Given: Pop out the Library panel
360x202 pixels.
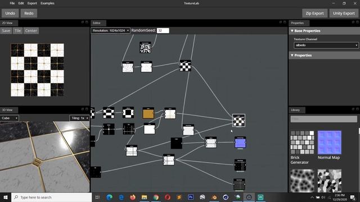Looking at the screenshot, I should (x=353, y=109).
